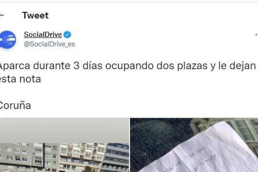Image resolution: width=258 pixels, height=172 pixels.
Task: Click the word Coruña in the tweet
Action: pyautogui.click(x=15, y=105)
